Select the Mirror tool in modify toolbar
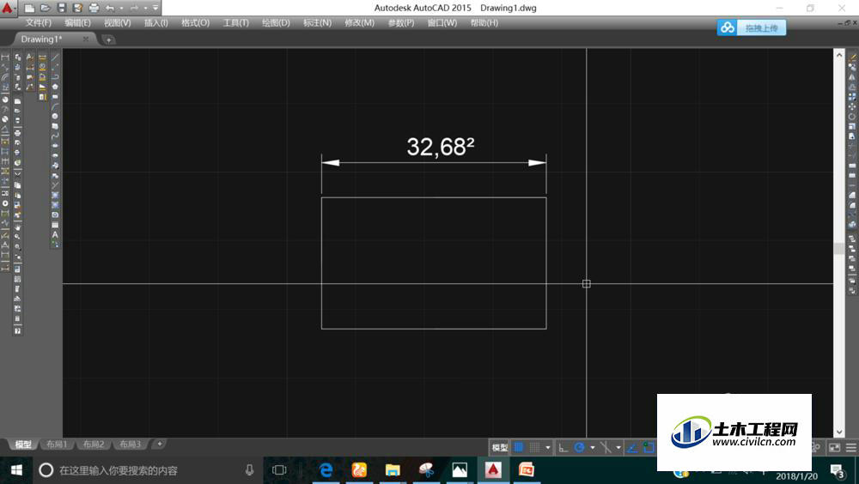Image resolution: width=859 pixels, height=484 pixels. coord(852,76)
